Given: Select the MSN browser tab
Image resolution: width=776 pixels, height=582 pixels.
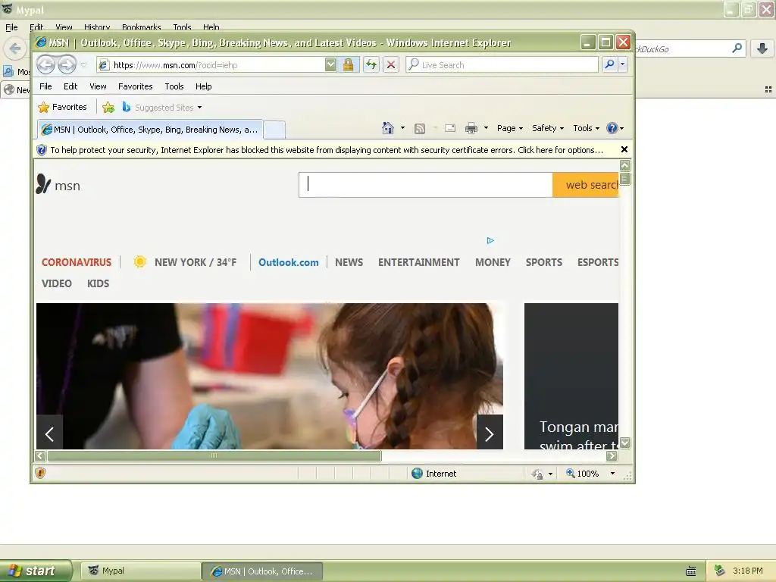Looking at the screenshot, I should coord(151,130).
